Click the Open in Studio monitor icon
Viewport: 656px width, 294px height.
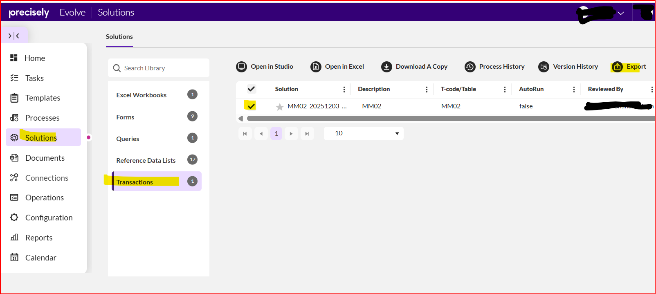242,67
